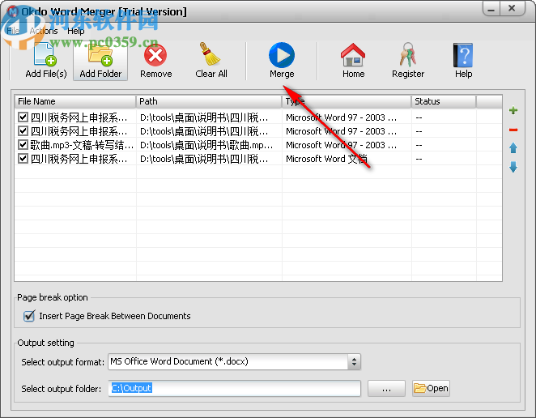Move selected file down with blue arrow
536x418 pixels.
pos(513,167)
